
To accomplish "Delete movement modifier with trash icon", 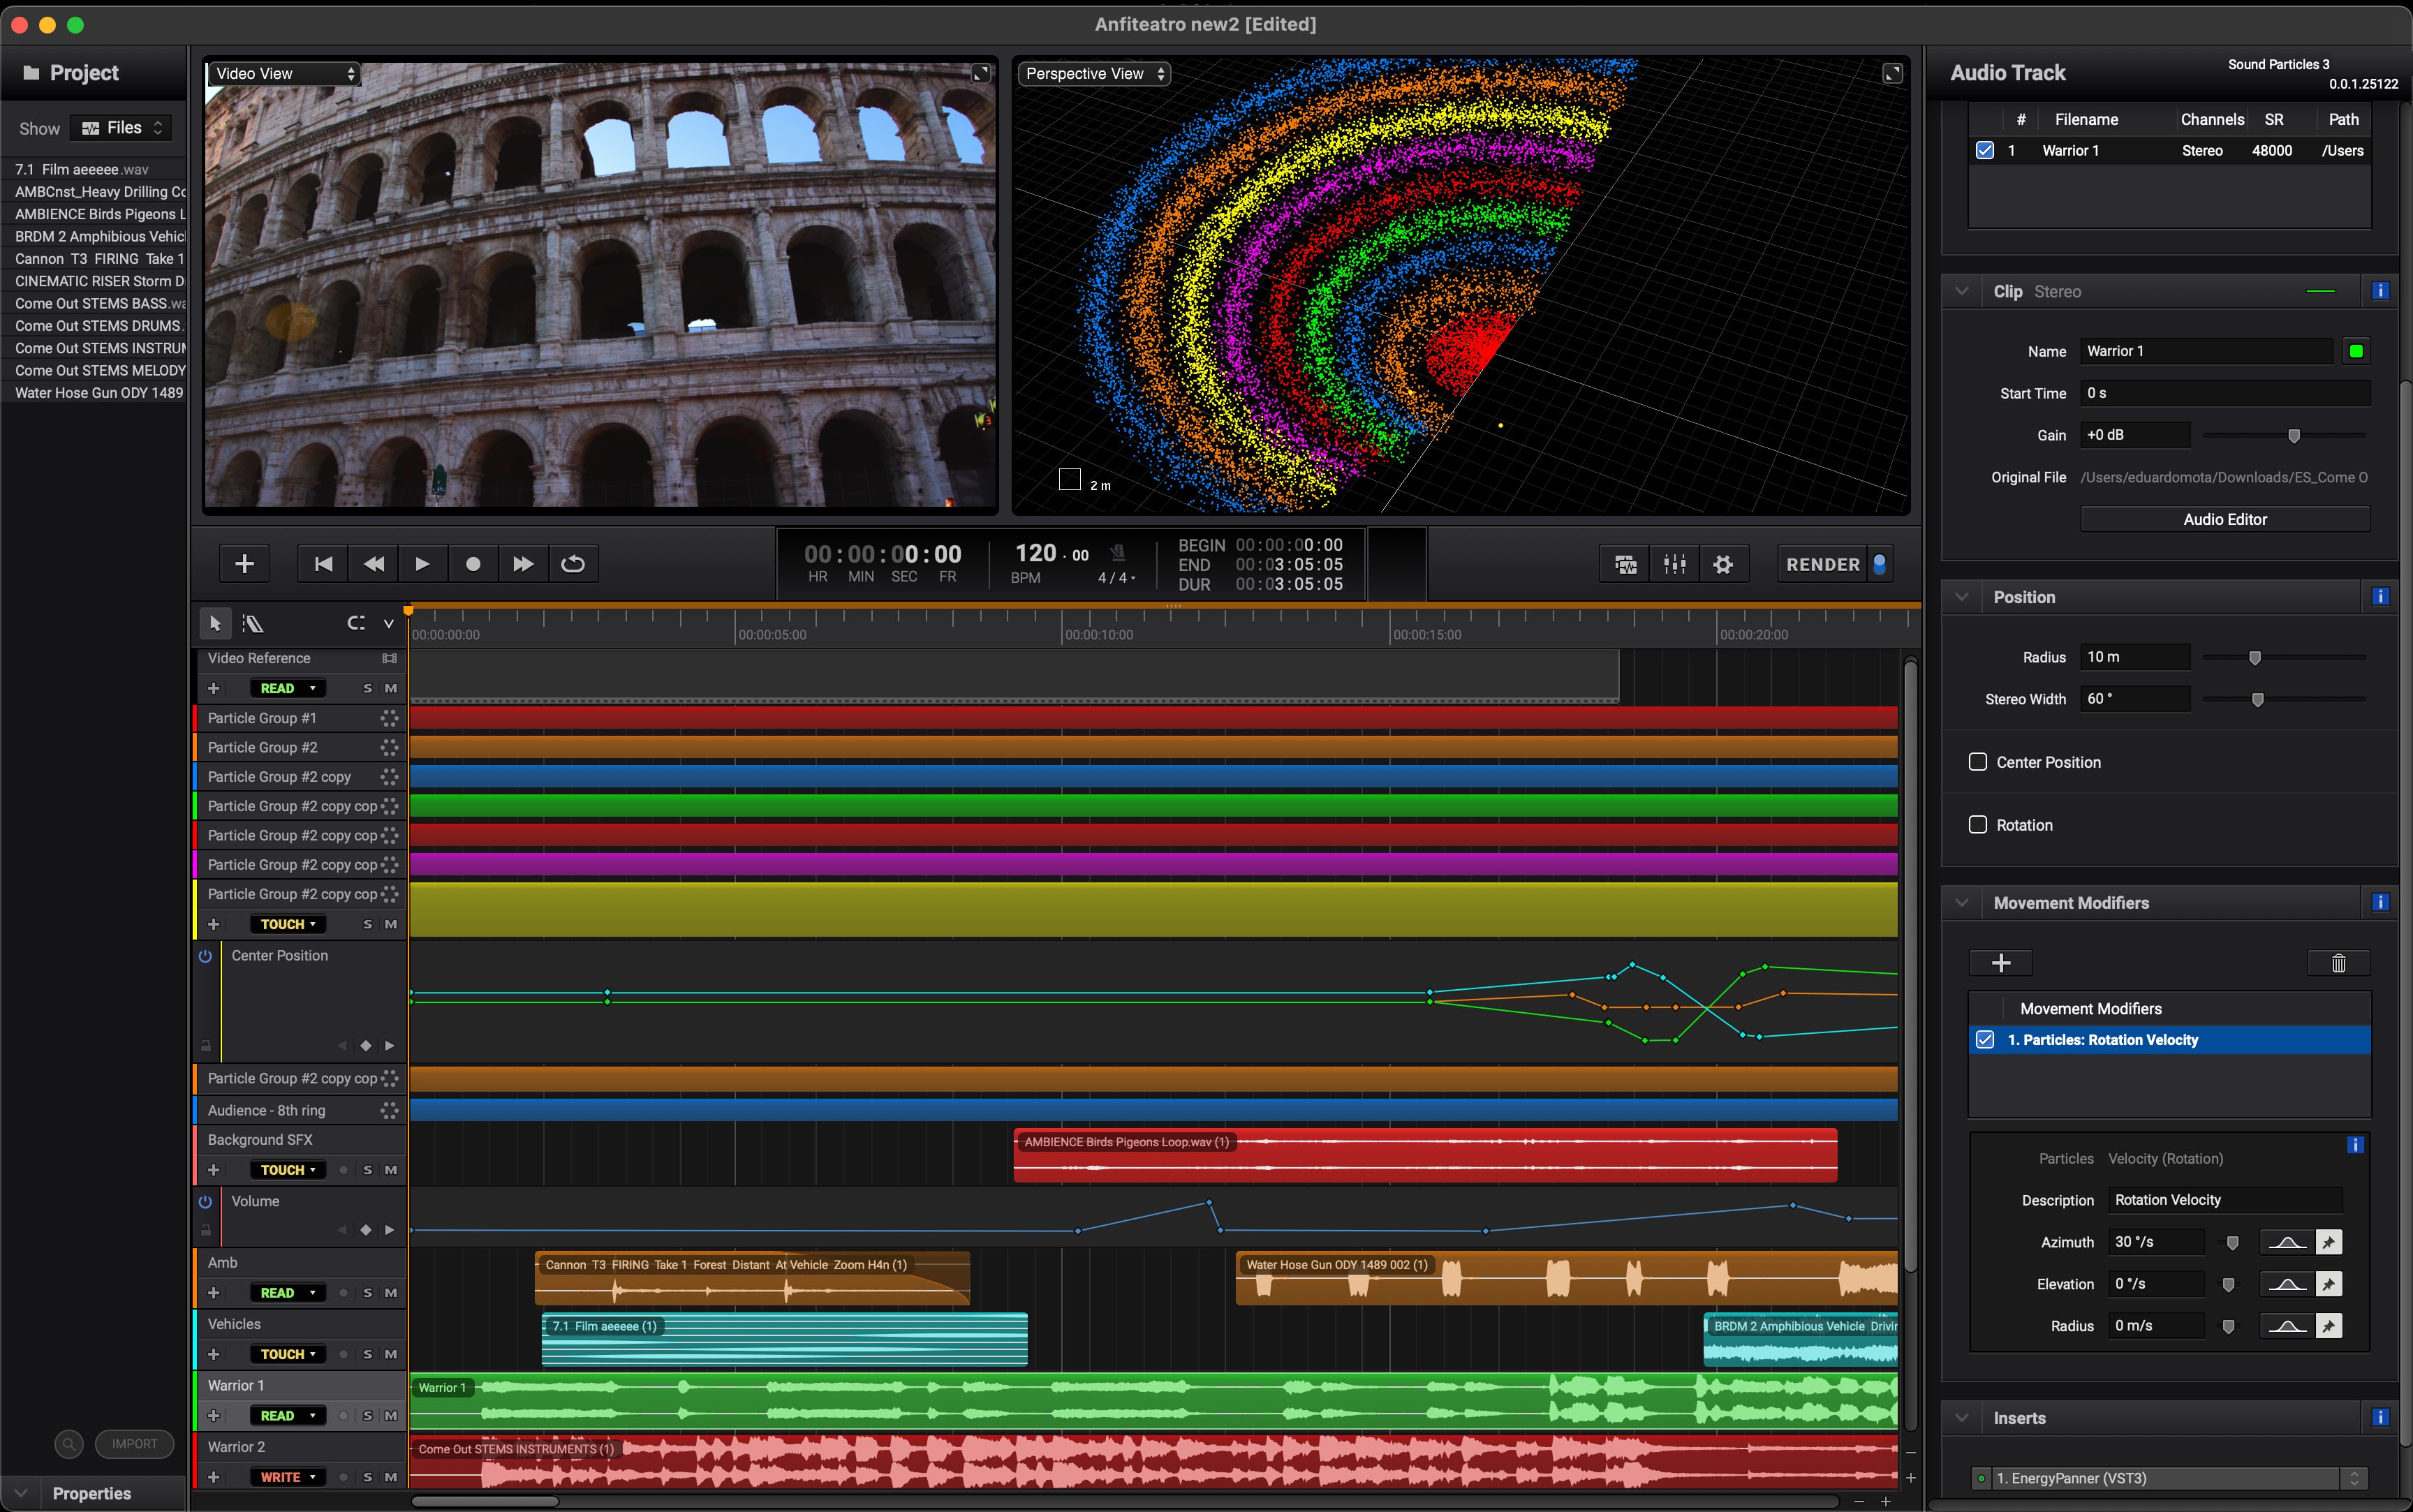I will (x=2338, y=963).
